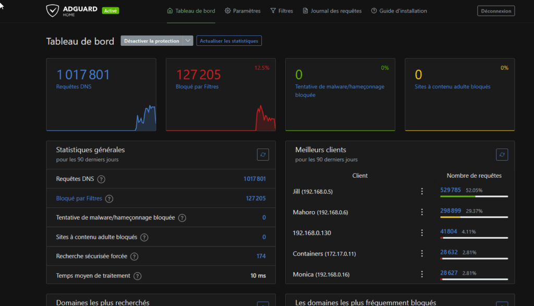Show help for malware/hameçonnage row

click(182, 218)
